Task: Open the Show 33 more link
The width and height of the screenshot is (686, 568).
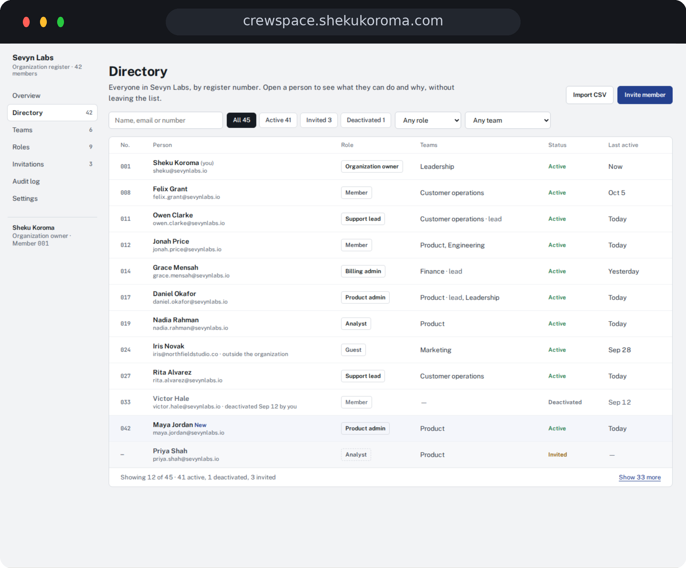Action: tap(640, 477)
